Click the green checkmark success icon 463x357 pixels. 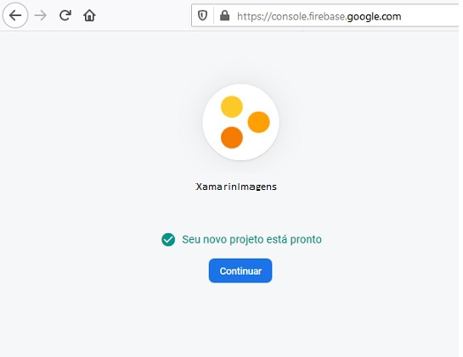pyautogui.click(x=168, y=239)
